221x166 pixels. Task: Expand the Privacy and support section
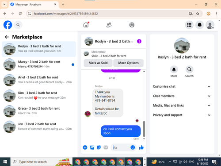pos(182,115)
